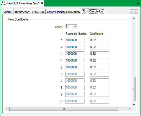Close the RealFLO Flow Run Gas tab
Image resolution: width=141 pixels, height=116 pixels.
coord(42,3)
